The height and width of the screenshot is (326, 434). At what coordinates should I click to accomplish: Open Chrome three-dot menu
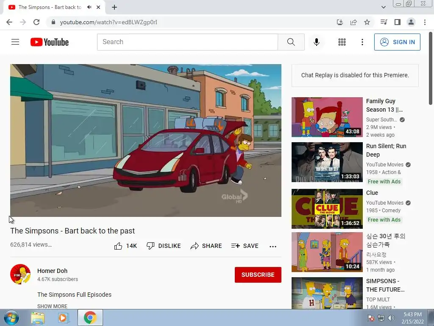[425, 22]
